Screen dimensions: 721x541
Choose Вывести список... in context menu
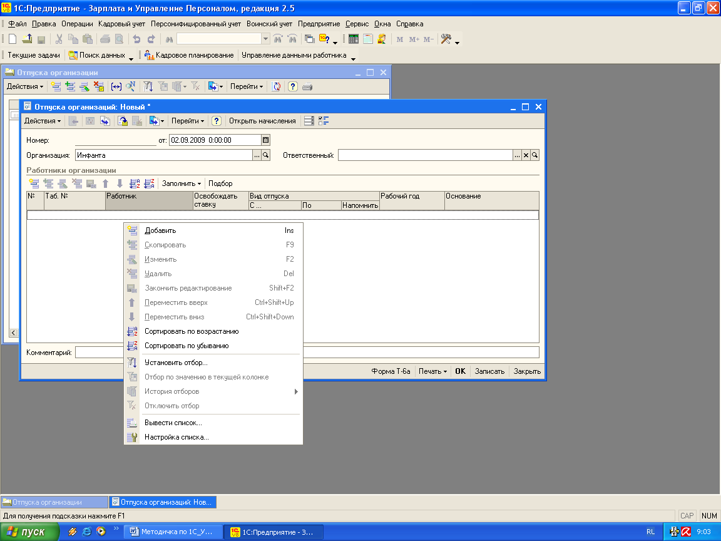(213, 423)
